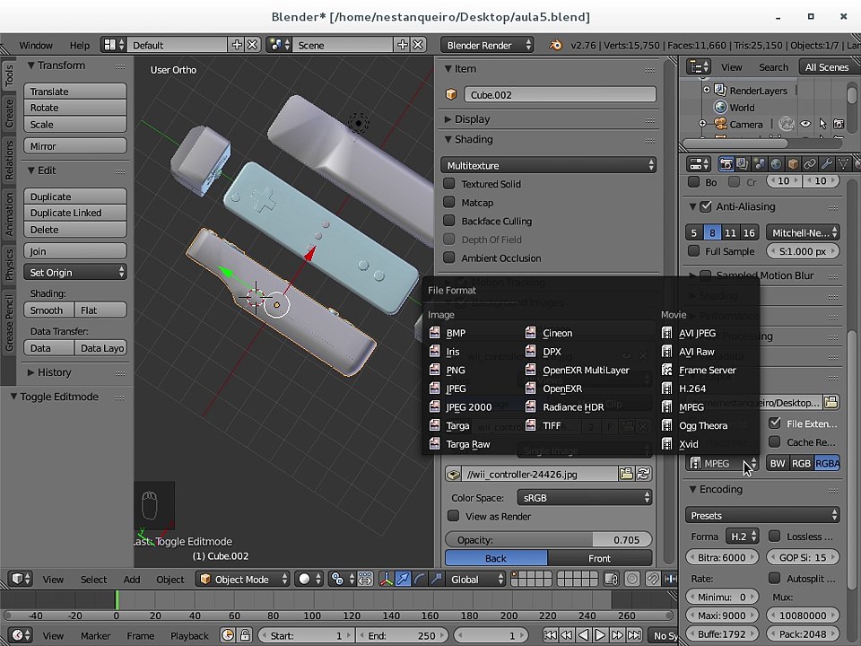The image size is (861, 646).
Task: Open the Object properties tab (cube icon)
Action: pyautogui.click(x=793, y=163)
